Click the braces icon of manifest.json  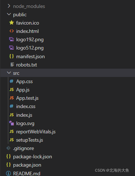click(12, 56)
